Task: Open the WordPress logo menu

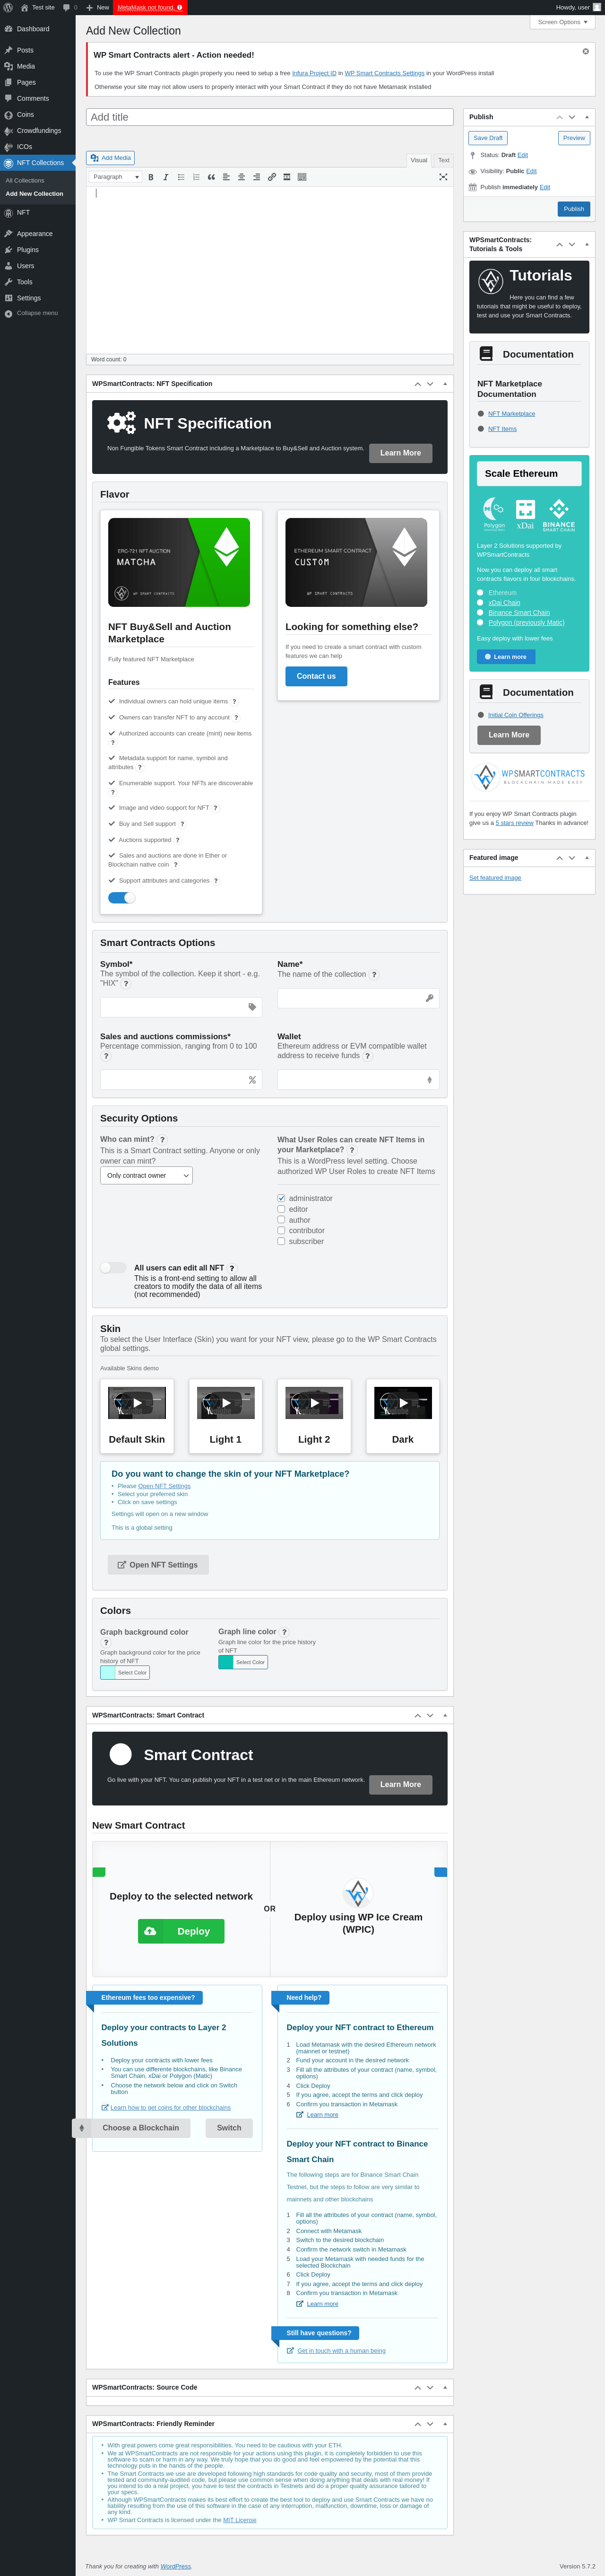Action: tap(8, 7)
